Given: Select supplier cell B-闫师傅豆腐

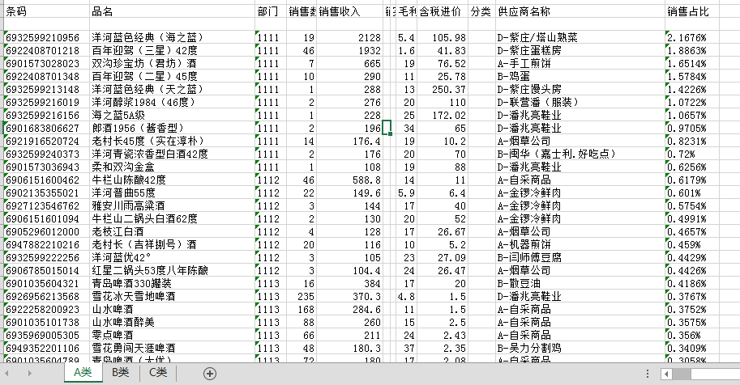Looking at the screenshot, I should tap(580, 258).
